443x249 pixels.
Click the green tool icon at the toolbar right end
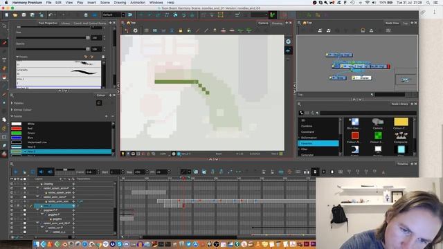pos(272,15)
